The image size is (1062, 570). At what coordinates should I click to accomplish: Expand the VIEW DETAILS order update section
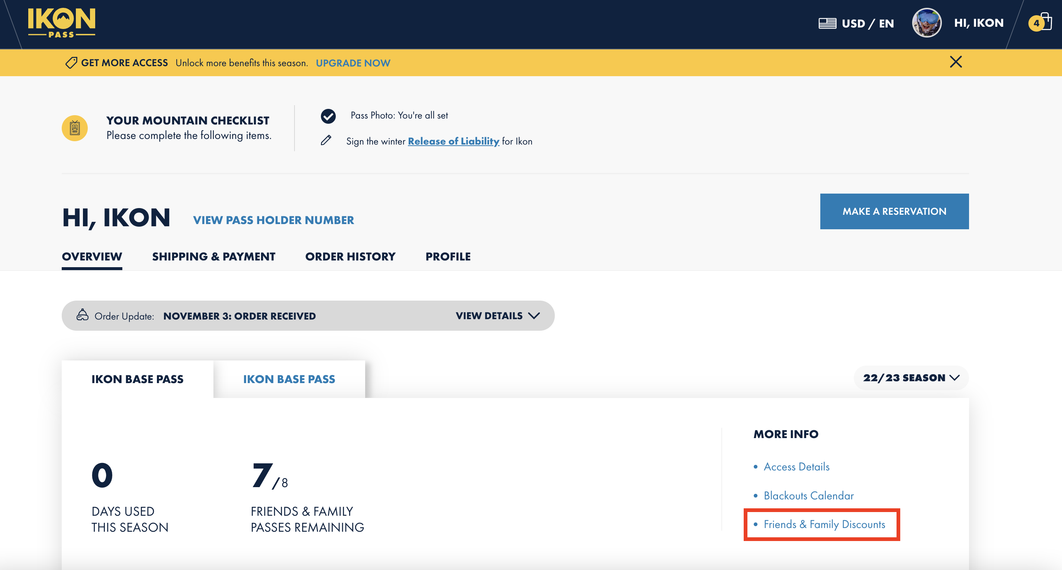pos(496,315)
